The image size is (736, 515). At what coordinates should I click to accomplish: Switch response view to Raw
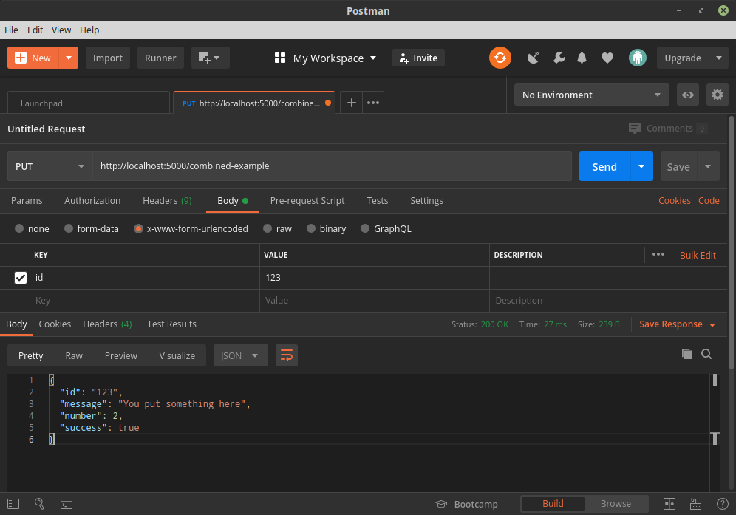tap(74, 355)
